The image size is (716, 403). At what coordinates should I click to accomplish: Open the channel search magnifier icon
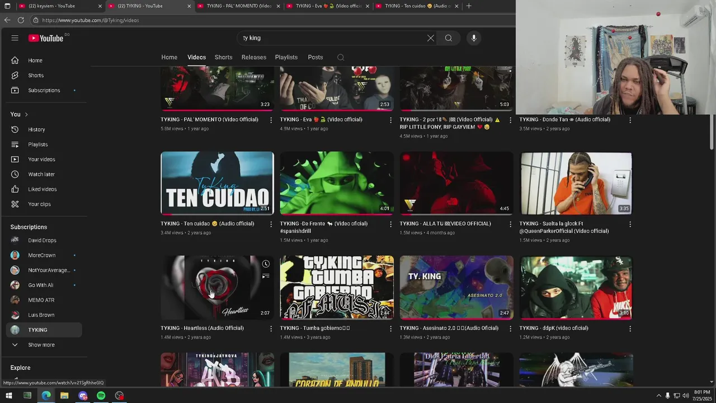[x=341, y=57]
